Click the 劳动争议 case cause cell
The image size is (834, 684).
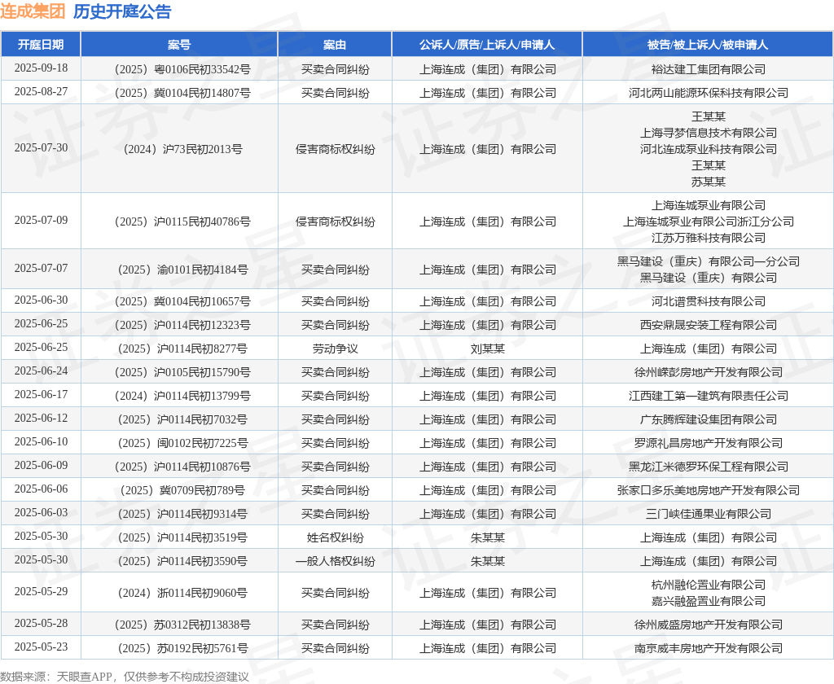335,349
